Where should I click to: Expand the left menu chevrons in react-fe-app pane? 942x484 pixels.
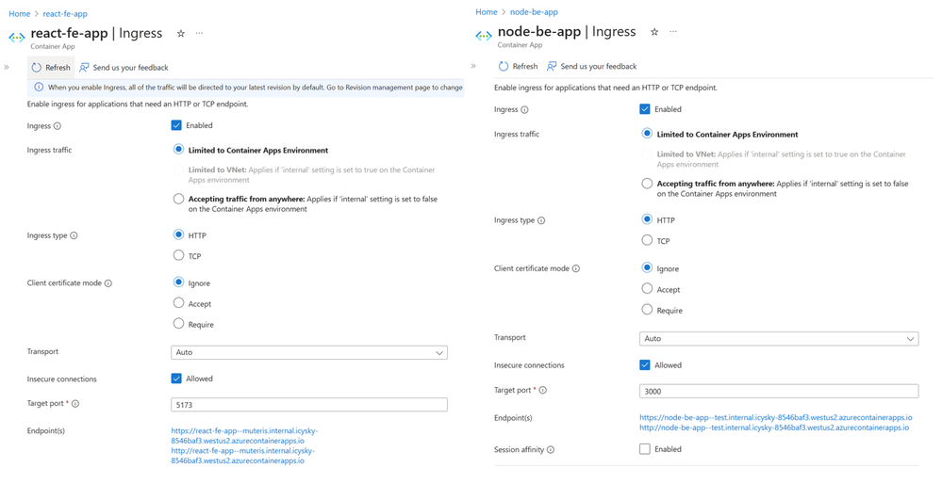tap(7, 67)
